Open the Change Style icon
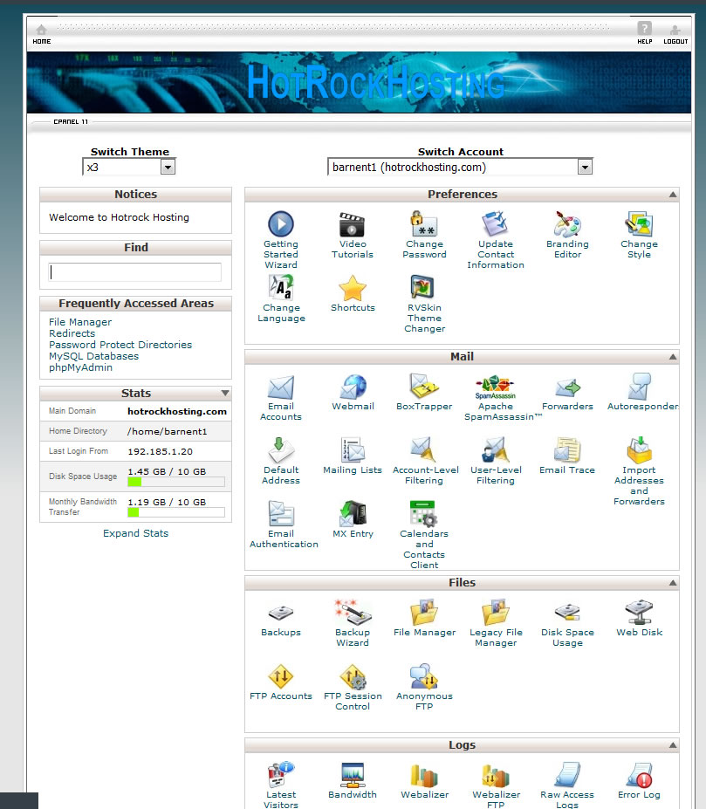 point(639,224)
